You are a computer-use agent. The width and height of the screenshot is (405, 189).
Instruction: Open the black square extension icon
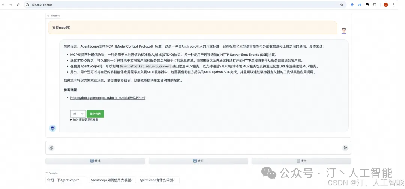367,4
